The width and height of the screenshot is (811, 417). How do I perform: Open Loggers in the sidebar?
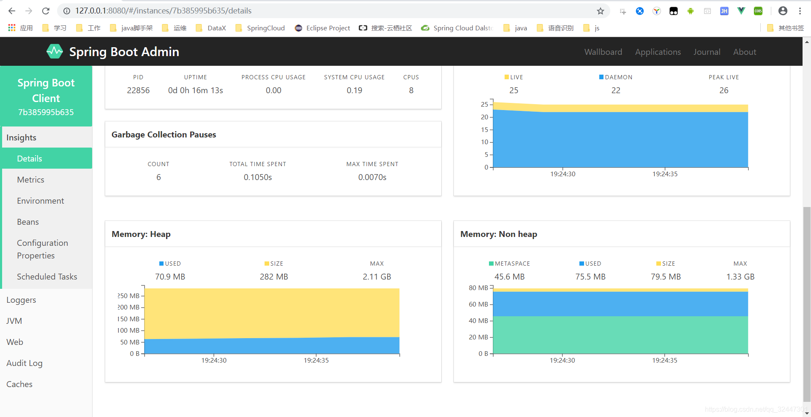pyautogui.click(x=46, y=300)
